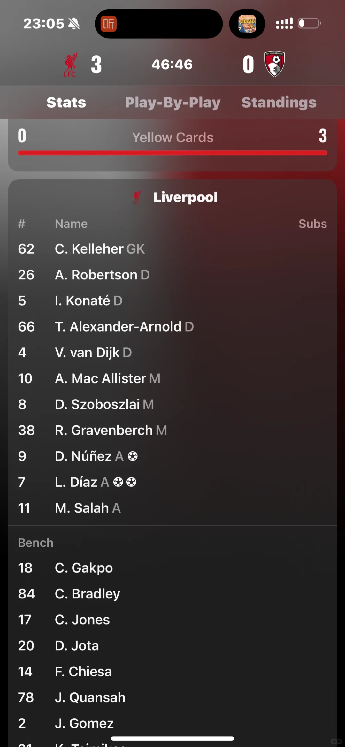
Task: Tap the Subs column header
Action: 312,224
